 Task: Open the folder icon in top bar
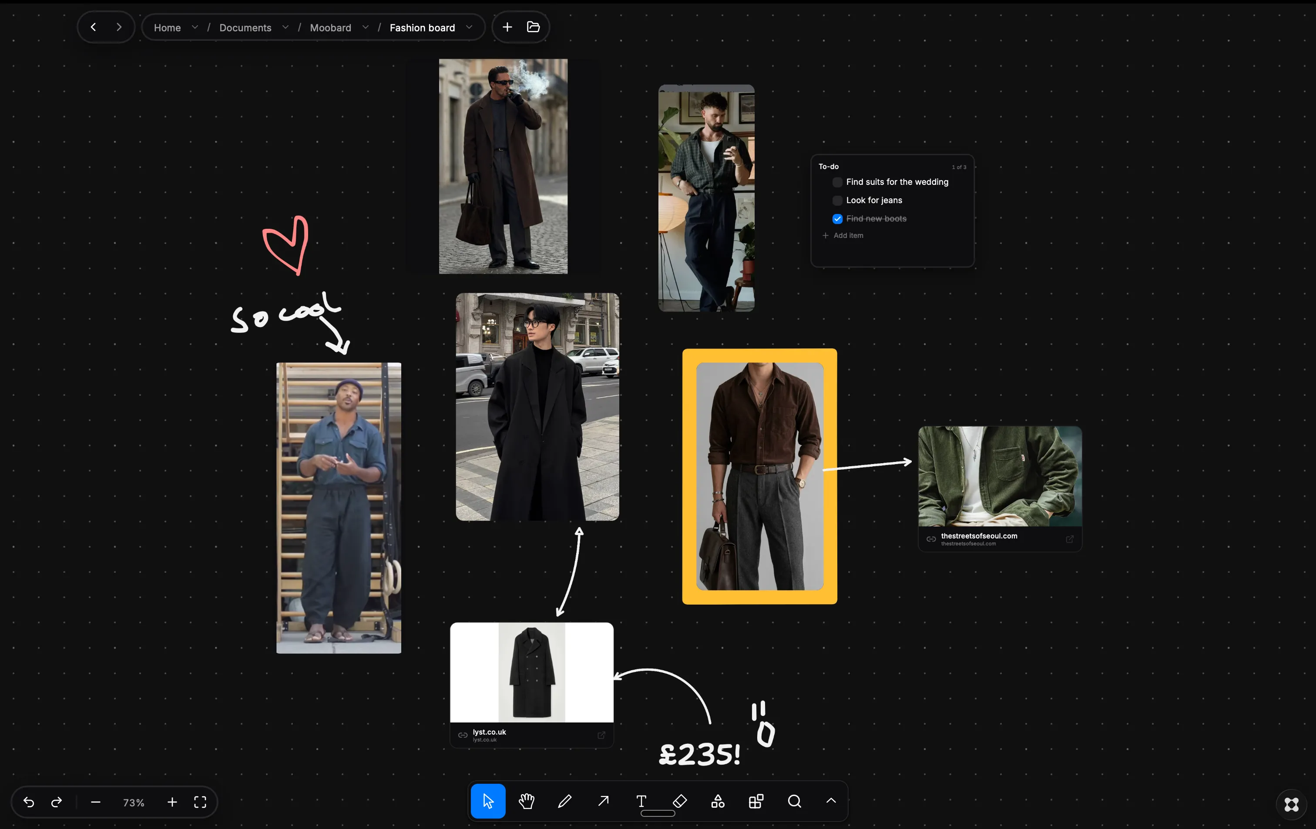click(533, 27)
